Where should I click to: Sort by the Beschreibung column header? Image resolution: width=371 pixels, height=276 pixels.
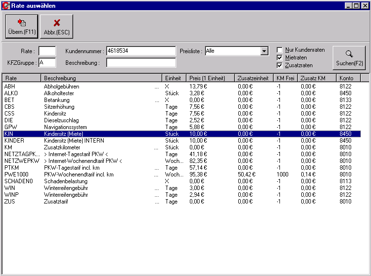[102, 78]
